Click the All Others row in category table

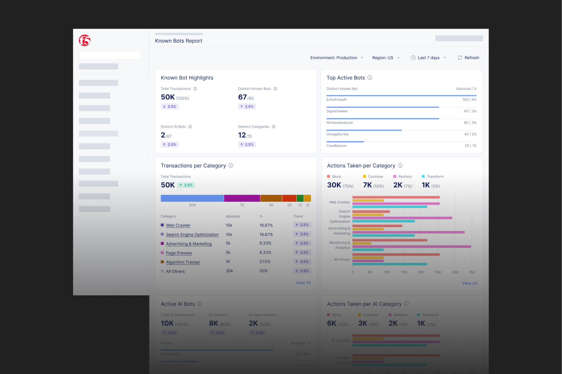(x=236, y=271)
